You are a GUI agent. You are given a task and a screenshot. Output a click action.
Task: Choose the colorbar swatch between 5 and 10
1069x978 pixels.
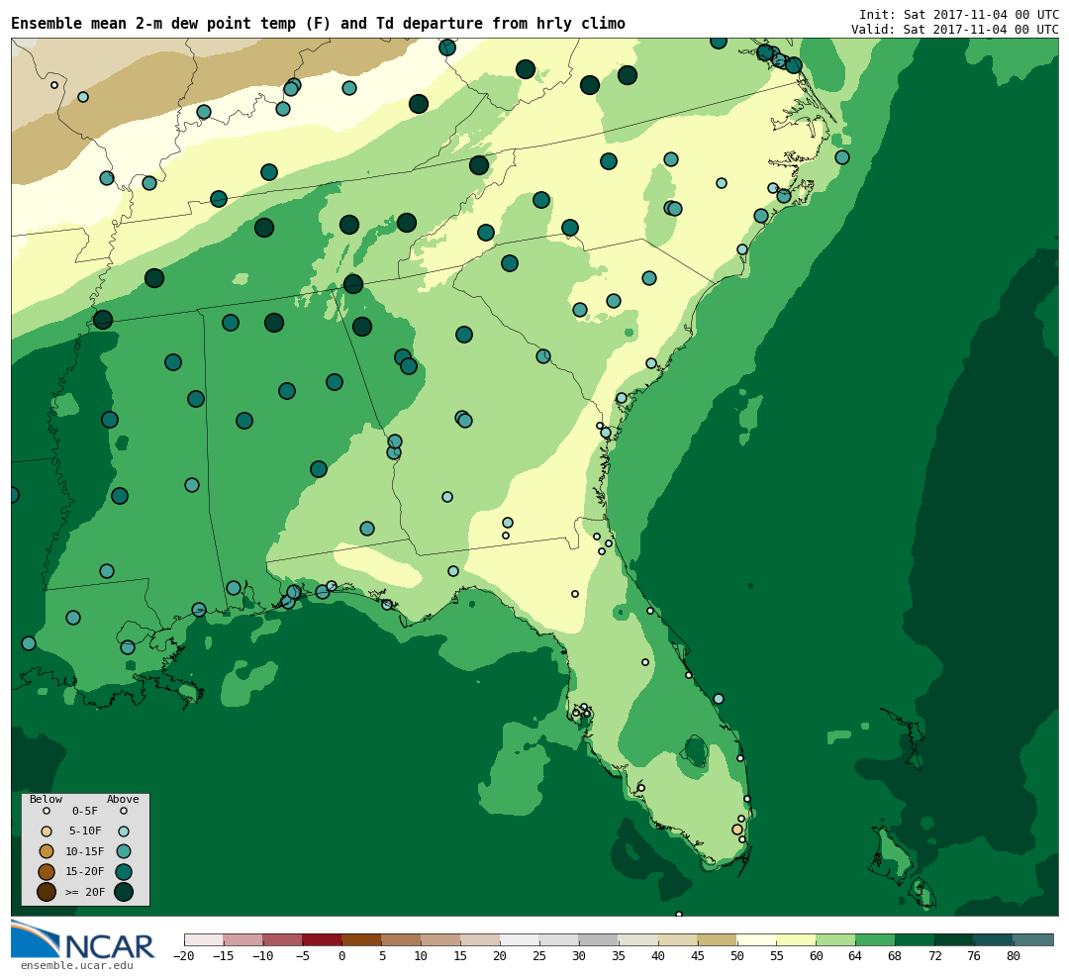click(402, 939)
